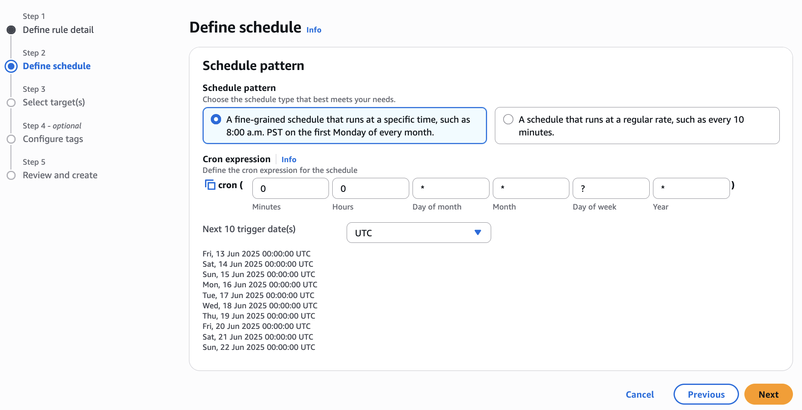The image size is (802, 410).
Task: Click the Year cron input field
Action: [x=691, y=189]
